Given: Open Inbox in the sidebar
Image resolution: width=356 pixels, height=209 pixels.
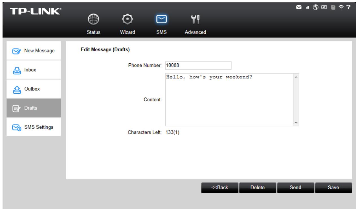Looking at the screenshot, I should tap(34, 70).
